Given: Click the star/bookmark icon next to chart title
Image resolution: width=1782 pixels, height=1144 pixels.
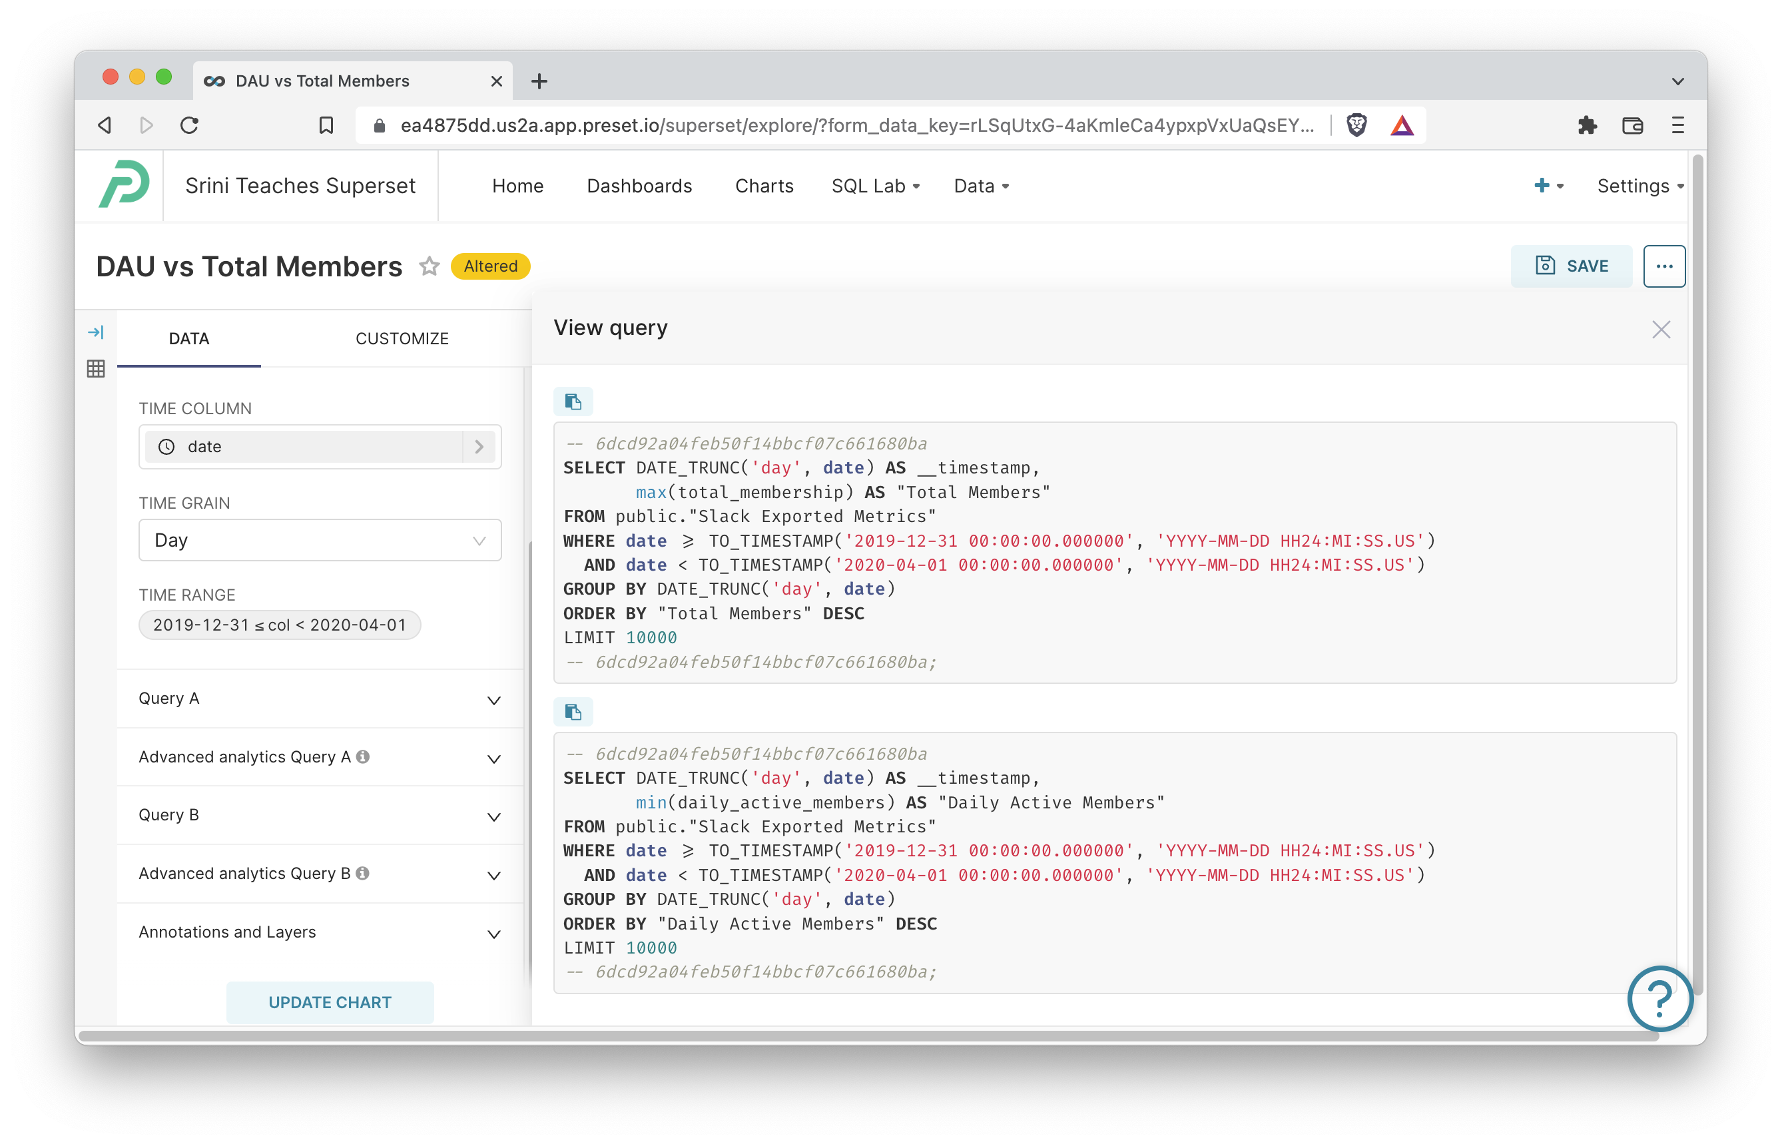Looking at the screenshot, I should (429, 266).
